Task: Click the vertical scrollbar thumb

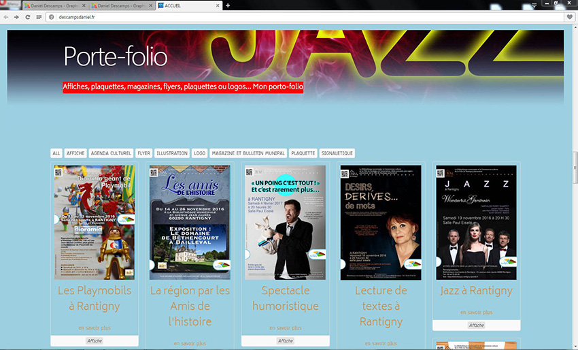Action: (575, 168)
